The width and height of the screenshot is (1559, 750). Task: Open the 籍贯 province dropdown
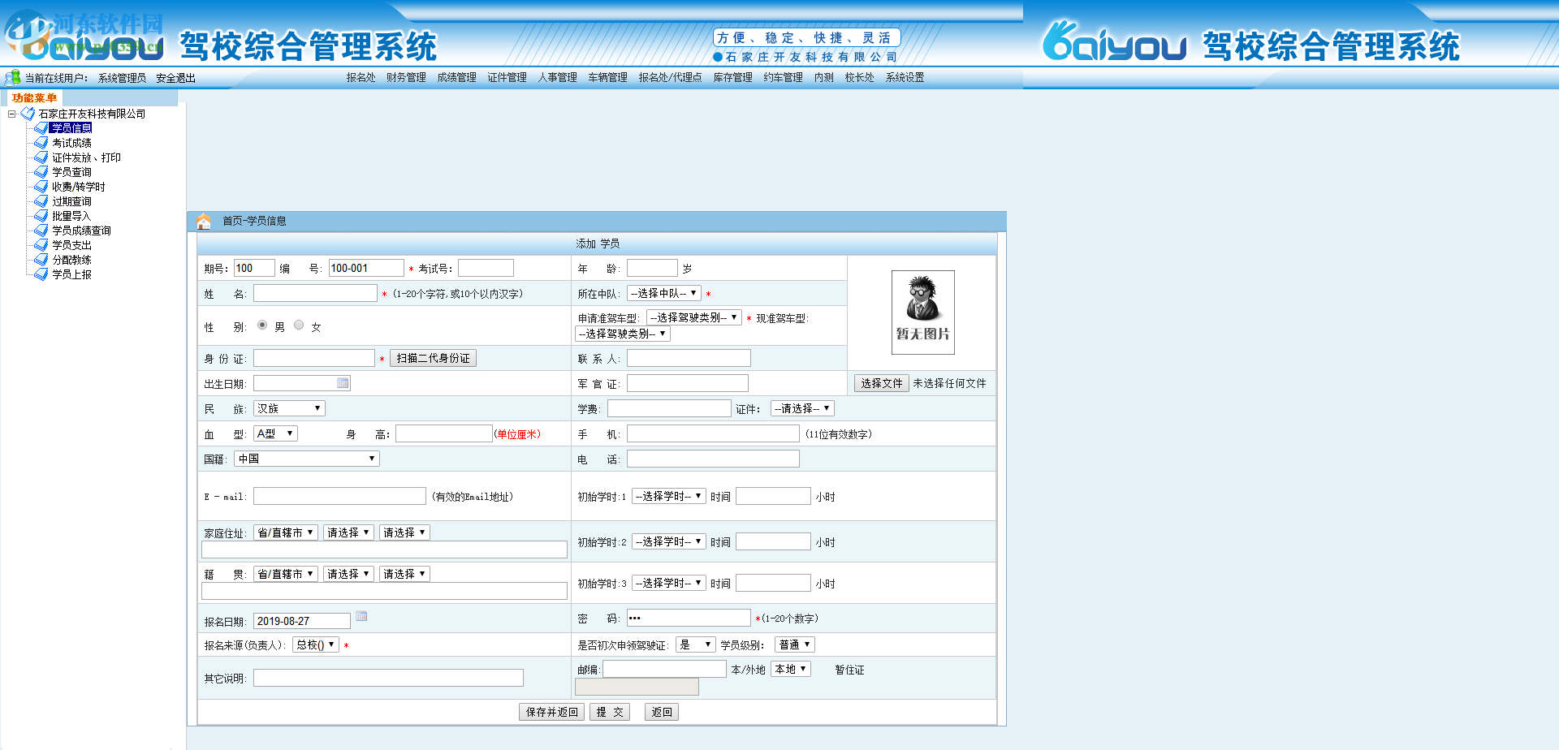(286, 574)
